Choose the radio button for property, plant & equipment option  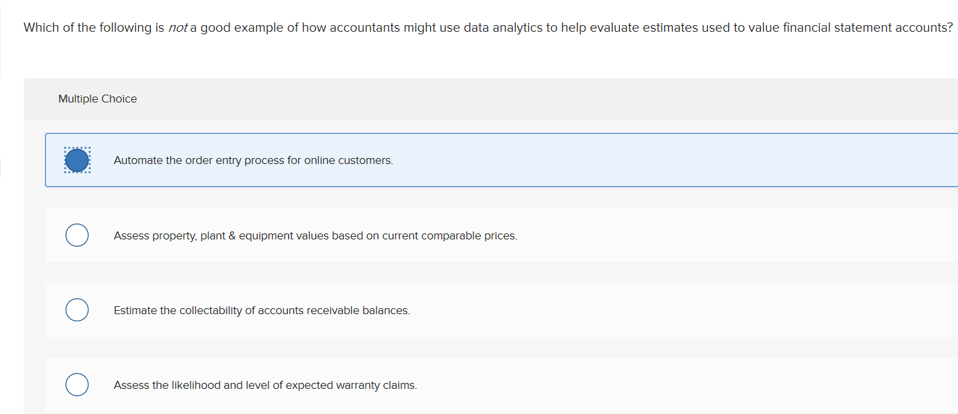coord(77,235)
